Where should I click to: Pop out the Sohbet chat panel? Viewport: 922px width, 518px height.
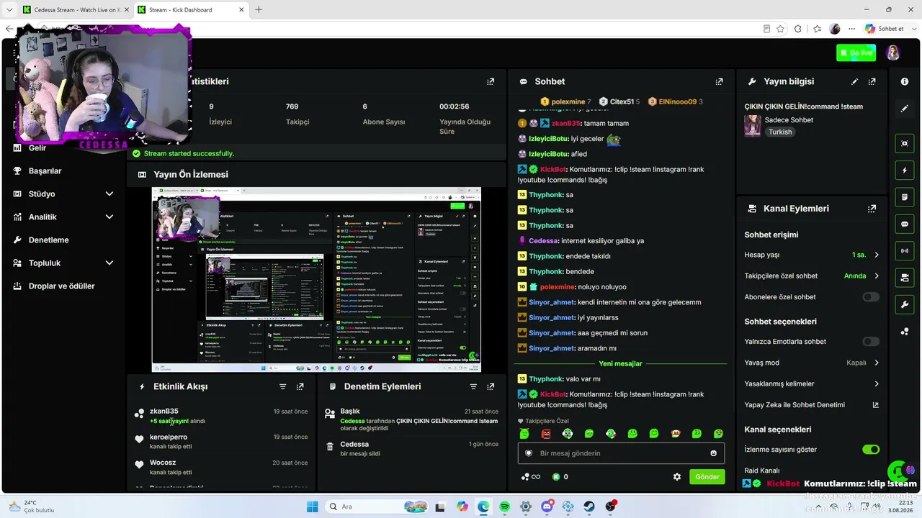point(719,82)
